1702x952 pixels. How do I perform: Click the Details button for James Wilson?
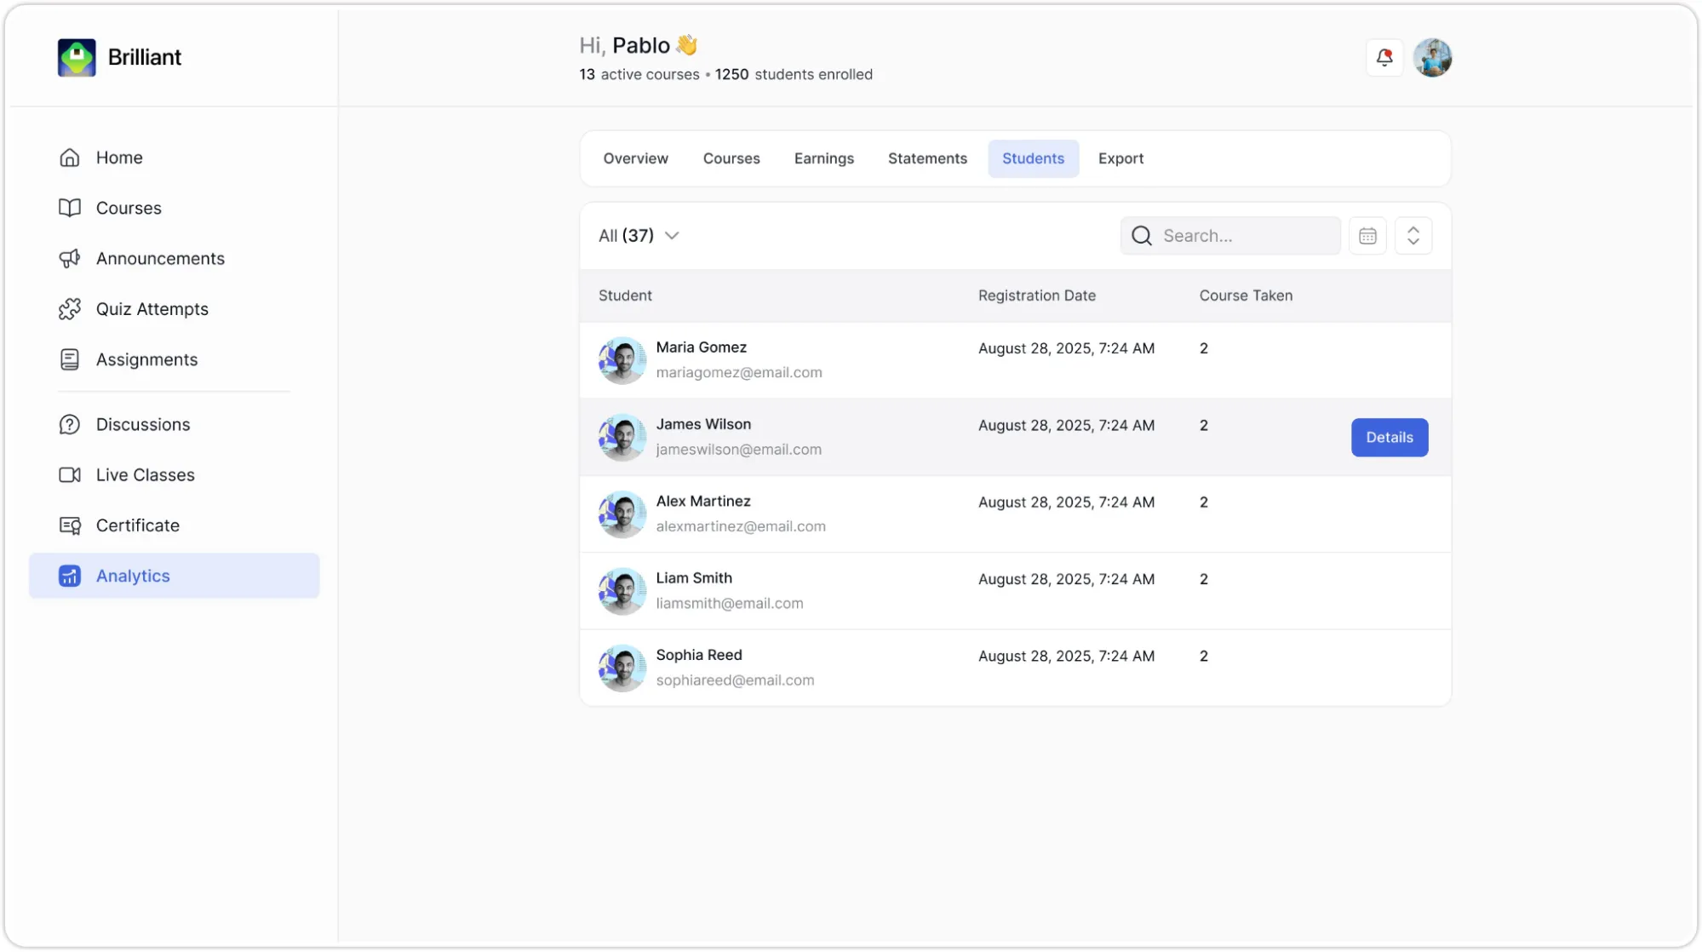[x=1390, y=438]
